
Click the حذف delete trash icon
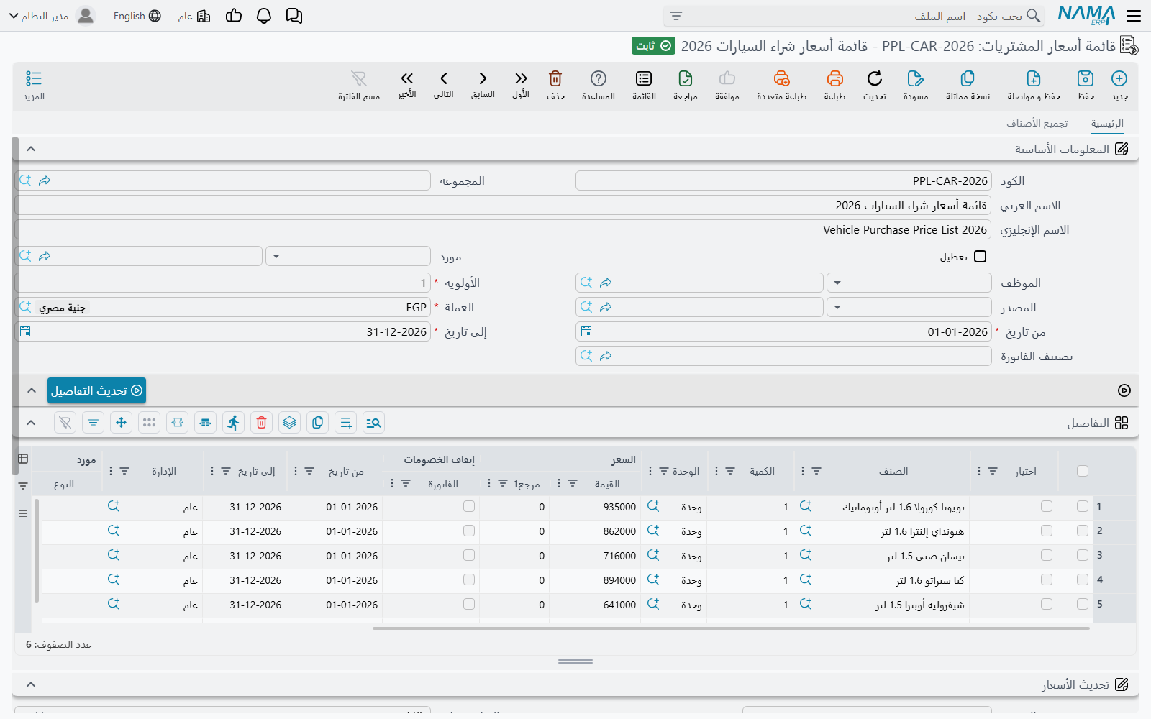coord(555,78)
